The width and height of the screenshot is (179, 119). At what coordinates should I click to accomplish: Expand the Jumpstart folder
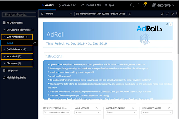pos(4,56)
